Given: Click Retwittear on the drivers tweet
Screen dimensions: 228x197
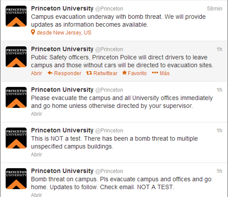Looking at the screenshot, I should point(105,73).
